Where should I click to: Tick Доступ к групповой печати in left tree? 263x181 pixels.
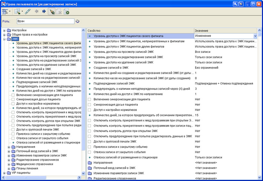(13, 130)
